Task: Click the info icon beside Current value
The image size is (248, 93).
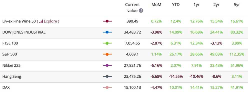Action: click(x=141, y=10)
